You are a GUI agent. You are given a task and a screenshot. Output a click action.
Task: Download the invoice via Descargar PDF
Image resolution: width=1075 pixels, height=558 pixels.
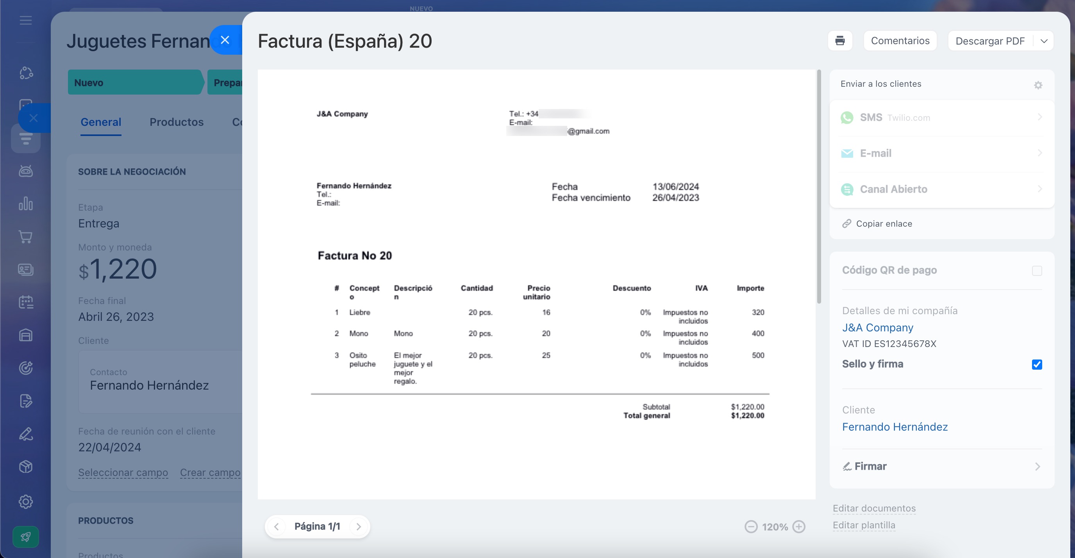[990, 41]
